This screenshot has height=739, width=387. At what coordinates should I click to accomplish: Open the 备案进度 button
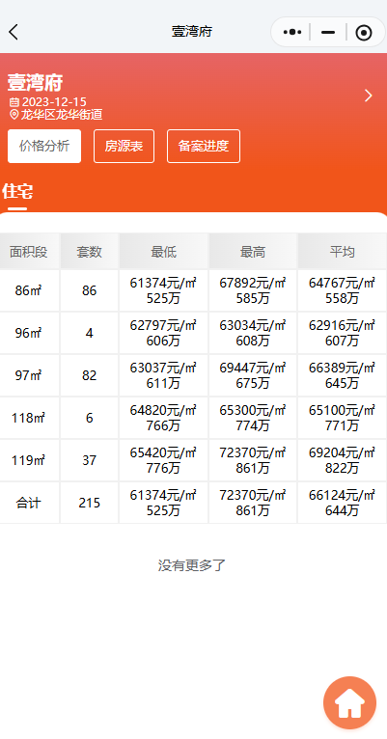click(204, 146)
